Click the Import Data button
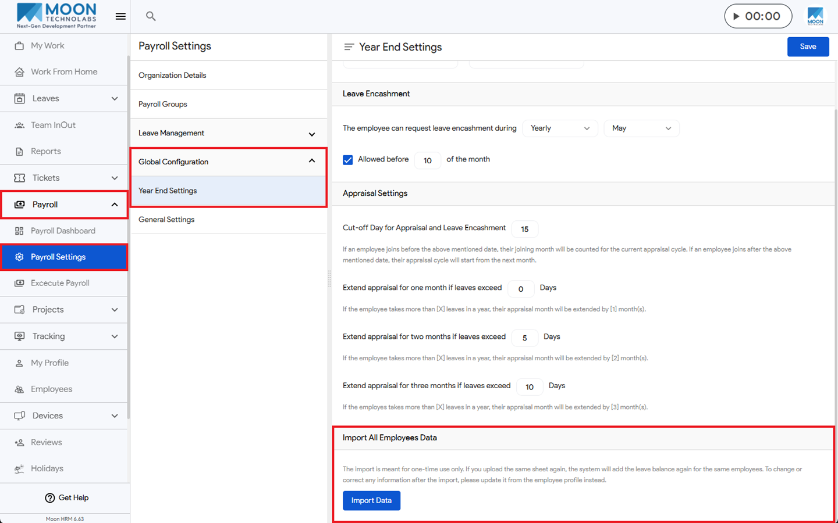838x523 pixels. (x=371, y=501)
